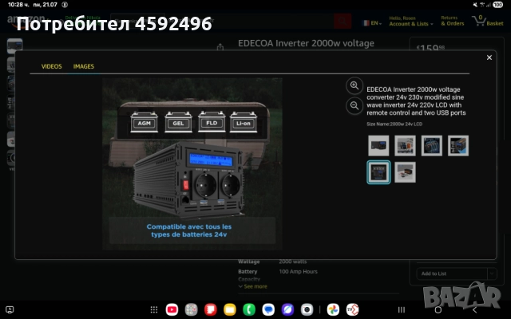The height and width of the screenshot is (319, 511).
Task: Switch to the VIDEOS tab
Action: point(51,66)
